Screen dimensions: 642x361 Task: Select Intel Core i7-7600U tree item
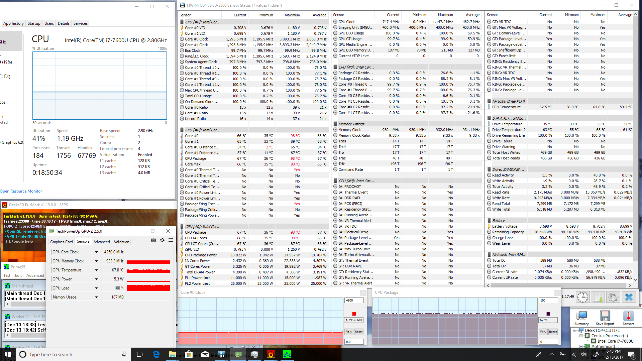point(615,341)
